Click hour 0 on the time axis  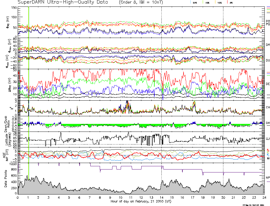tap(18, 198)
